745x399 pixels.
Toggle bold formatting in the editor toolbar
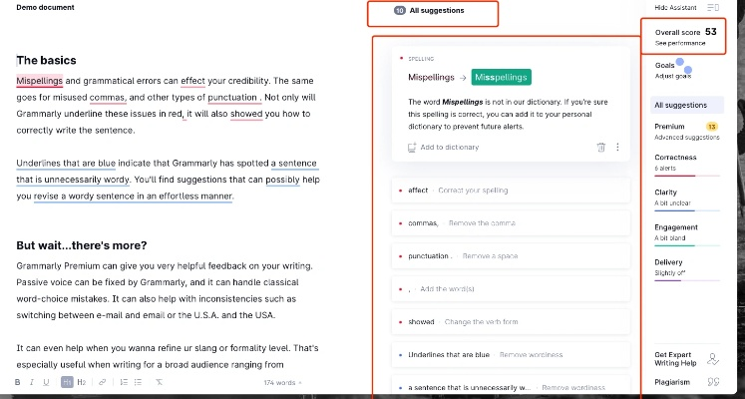18,382
